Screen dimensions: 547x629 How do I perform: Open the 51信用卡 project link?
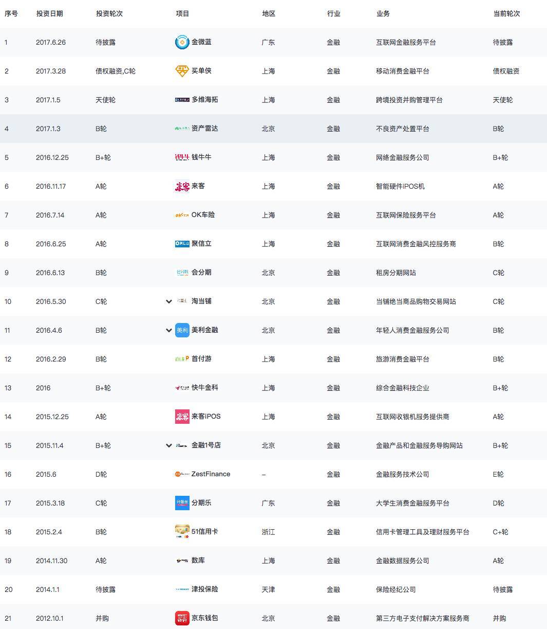click(x=205, y=532)
